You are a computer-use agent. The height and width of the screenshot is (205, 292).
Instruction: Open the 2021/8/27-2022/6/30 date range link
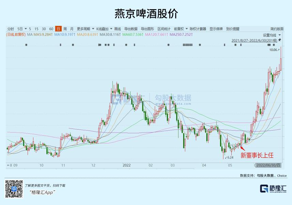point(255,40)
